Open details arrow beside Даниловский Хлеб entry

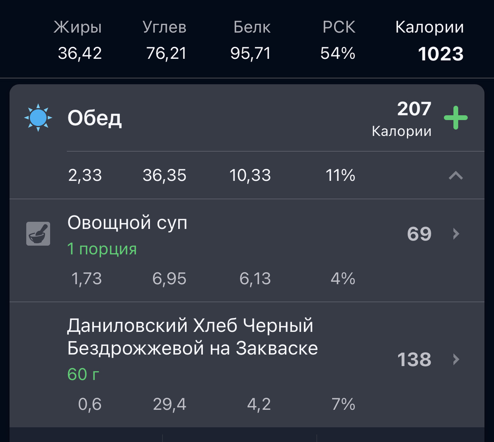455,360
